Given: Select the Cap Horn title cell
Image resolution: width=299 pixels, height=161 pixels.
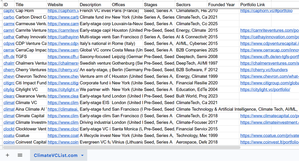Looking at the screenshot, I should 31,11.
